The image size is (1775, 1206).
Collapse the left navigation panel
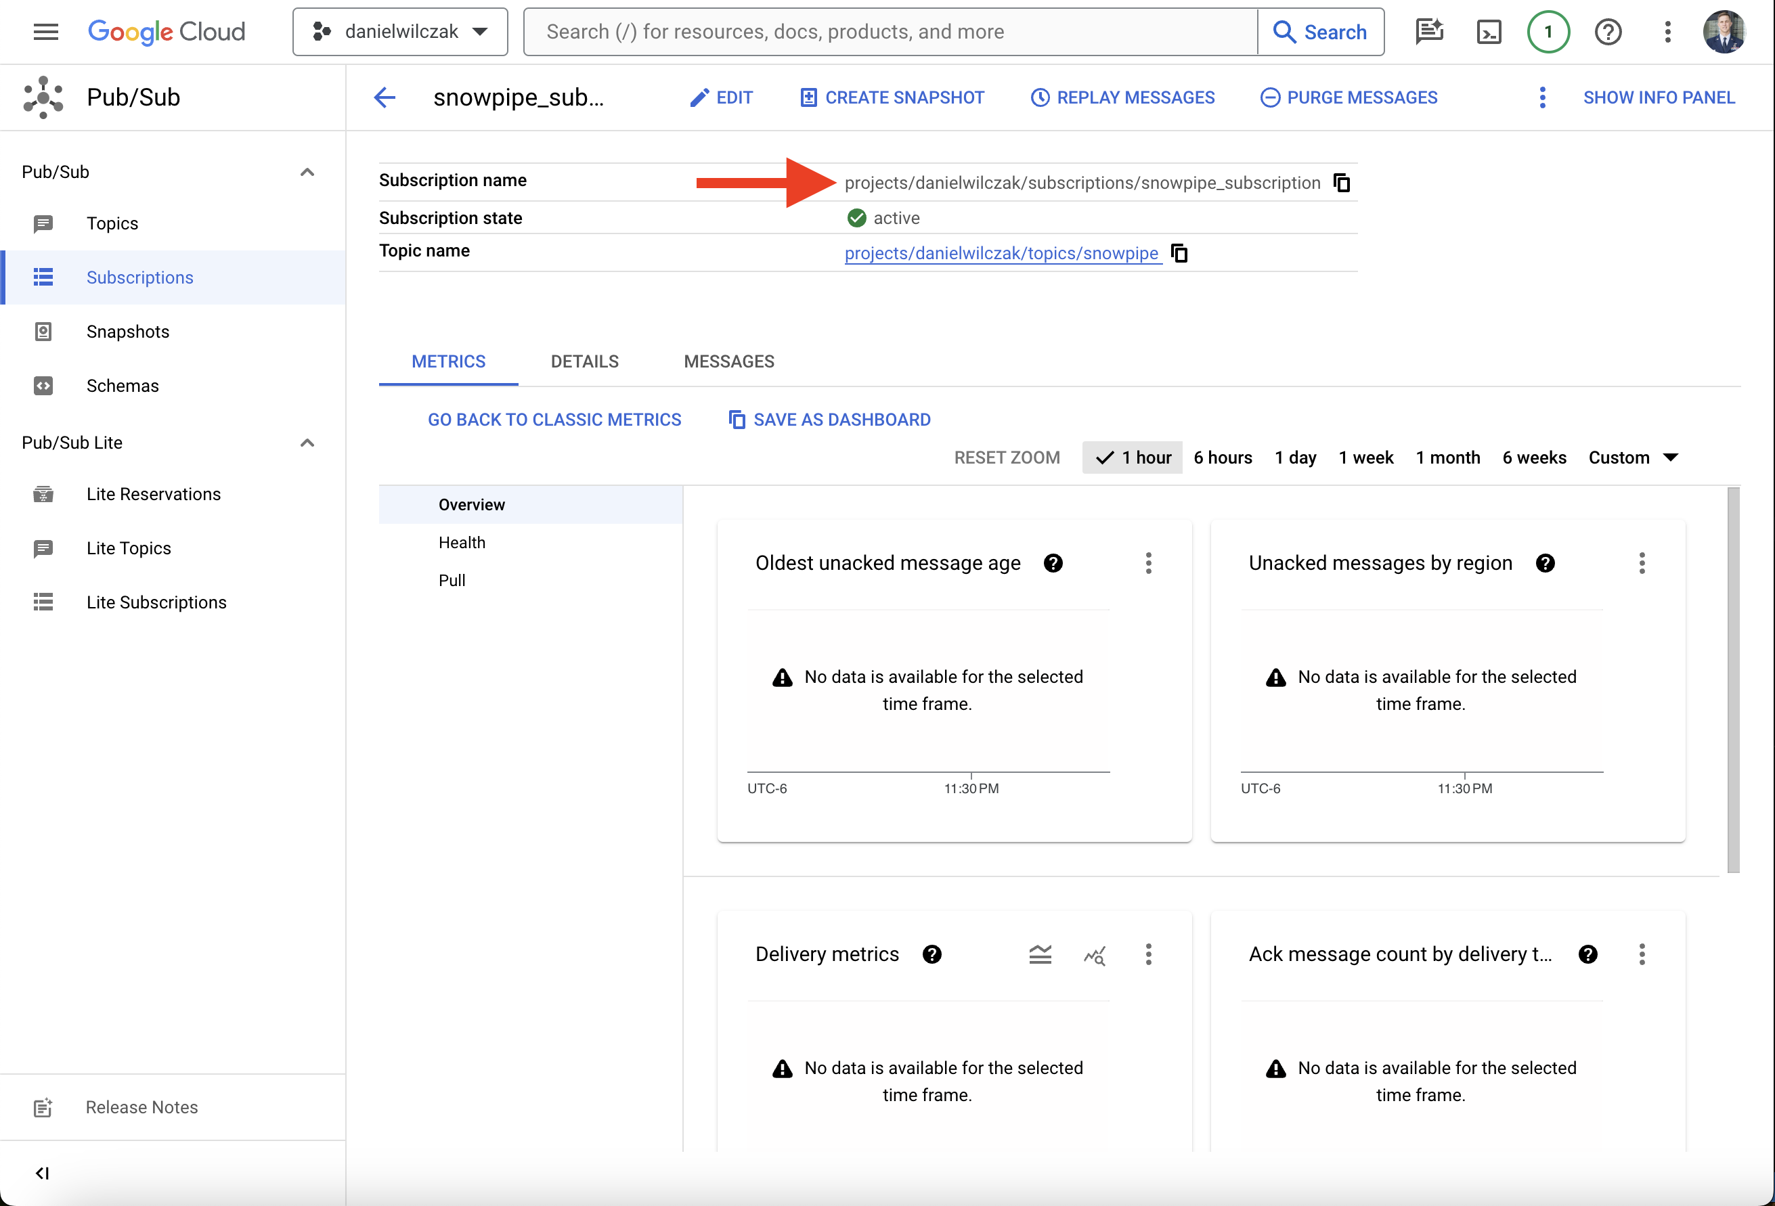(43, 1172)
